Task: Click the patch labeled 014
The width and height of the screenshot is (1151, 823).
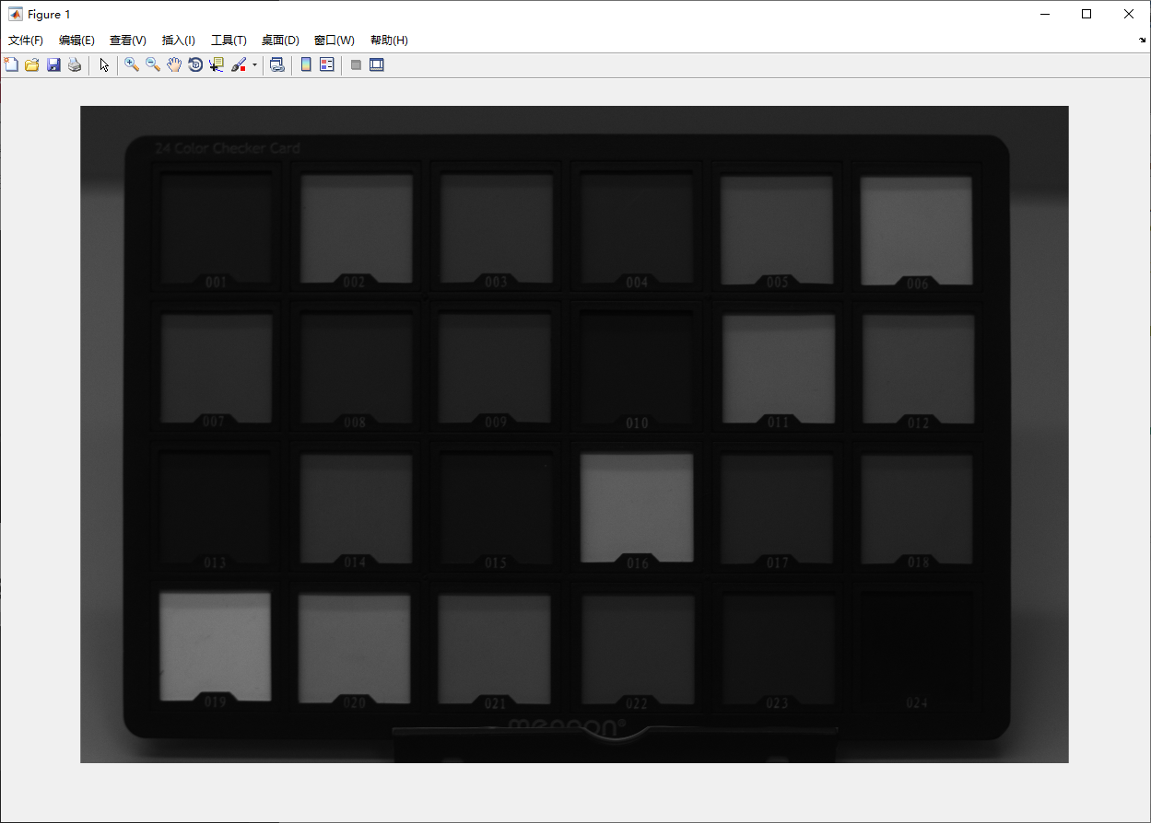Action: (356, 508)
